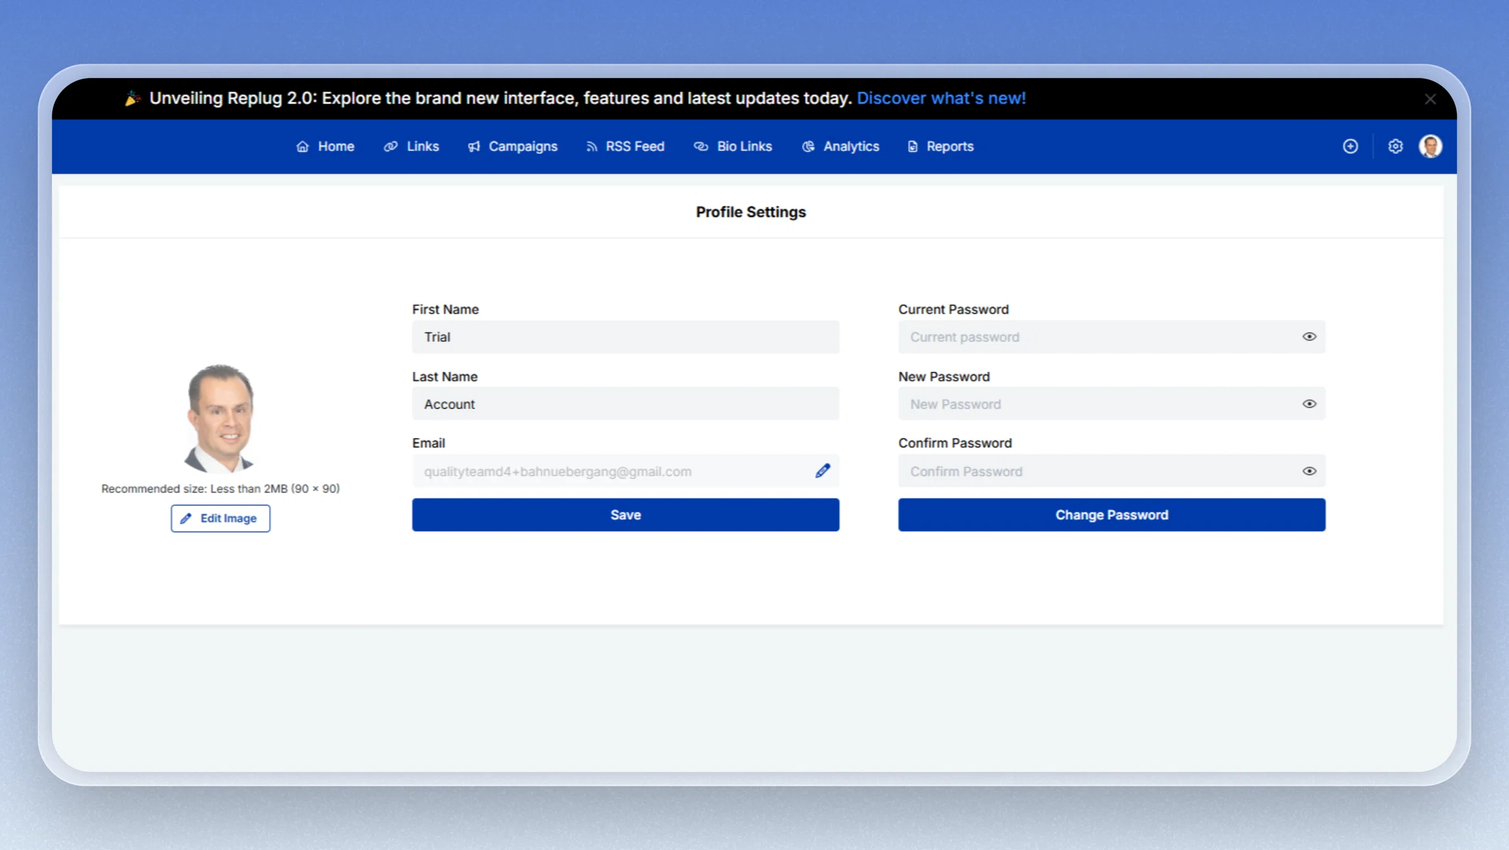
Task: Open the user avatar menu in navbar
Action: click(x=1430, y=147)
